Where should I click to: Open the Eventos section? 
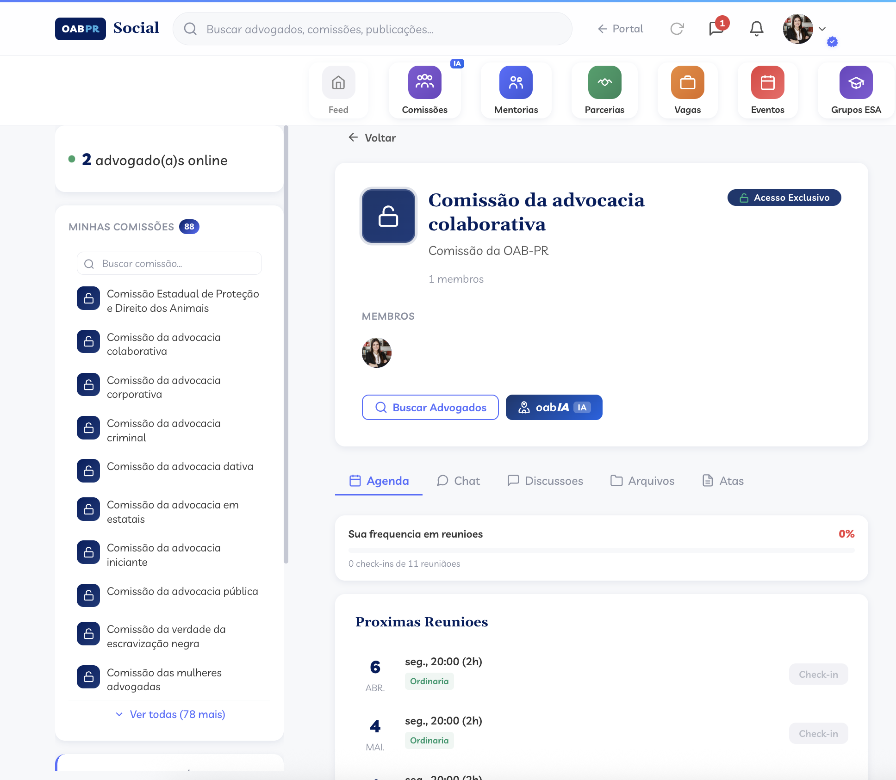pyautogui.click(x=767, y=90)
